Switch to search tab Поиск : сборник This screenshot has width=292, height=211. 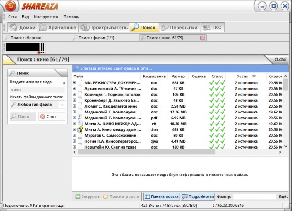coord(23,38)
